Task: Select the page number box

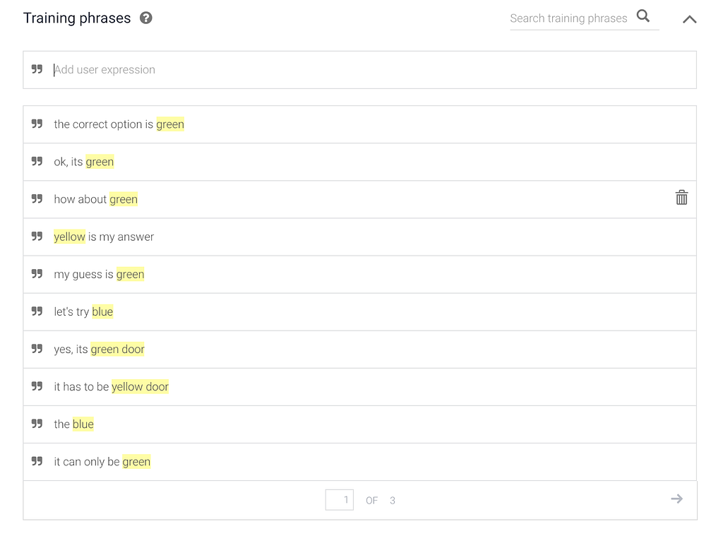Action: click(340, 500)
